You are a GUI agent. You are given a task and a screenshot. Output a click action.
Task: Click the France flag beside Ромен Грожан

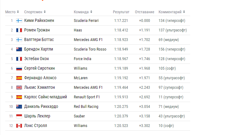tap(19, 30)
